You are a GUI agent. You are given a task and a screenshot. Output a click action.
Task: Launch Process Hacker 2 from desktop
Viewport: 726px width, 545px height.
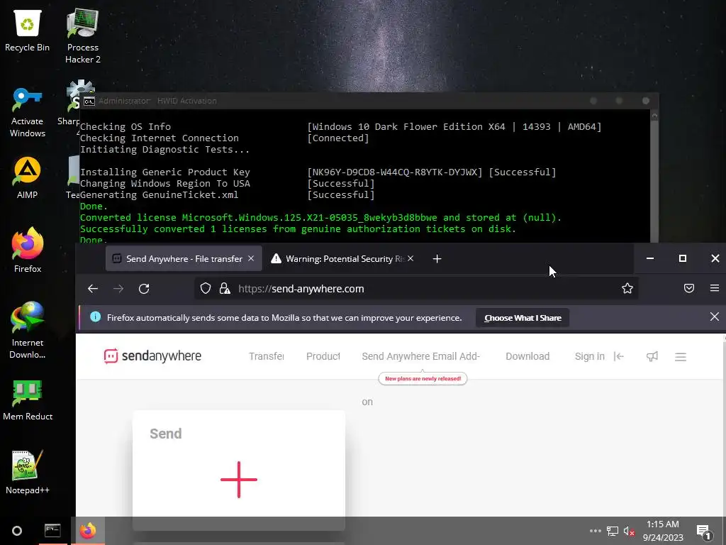point(82,36)
